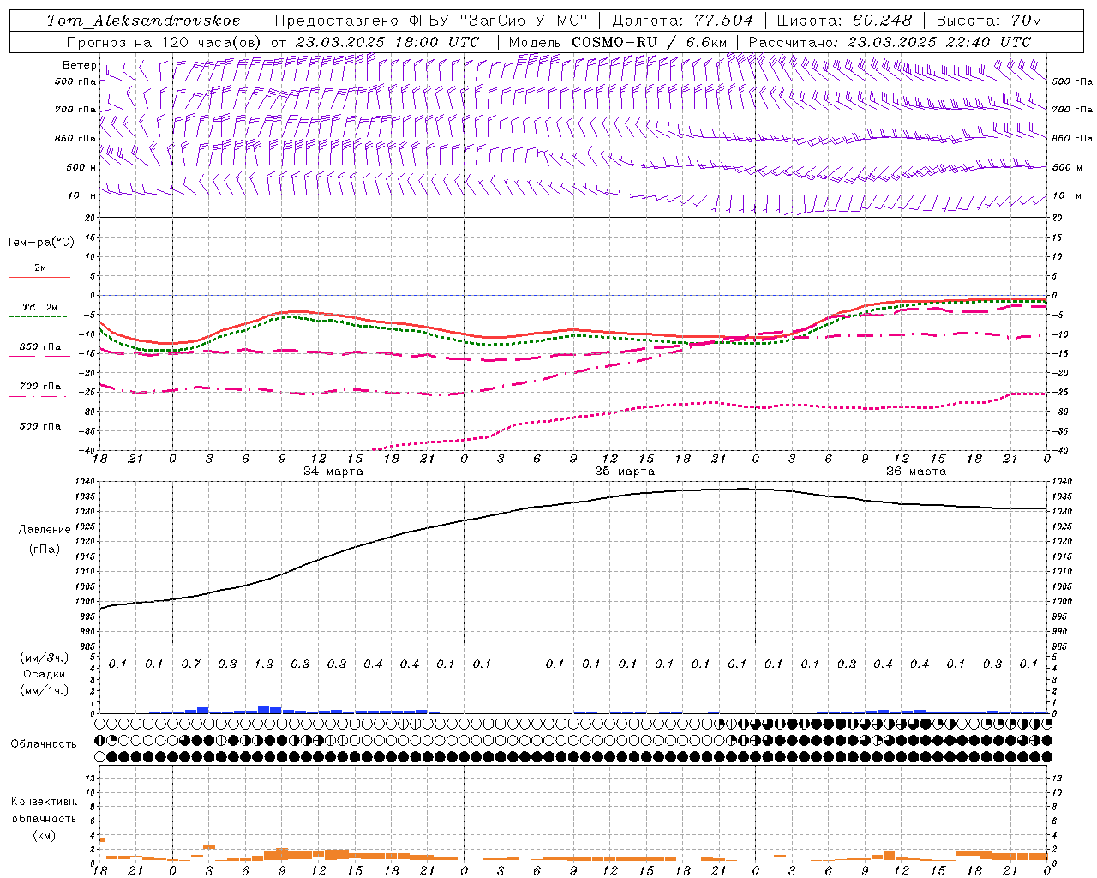
Task: Click the 700 гПа temperature legend line sample
Action: coord(39,395)
